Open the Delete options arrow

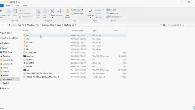52,18
